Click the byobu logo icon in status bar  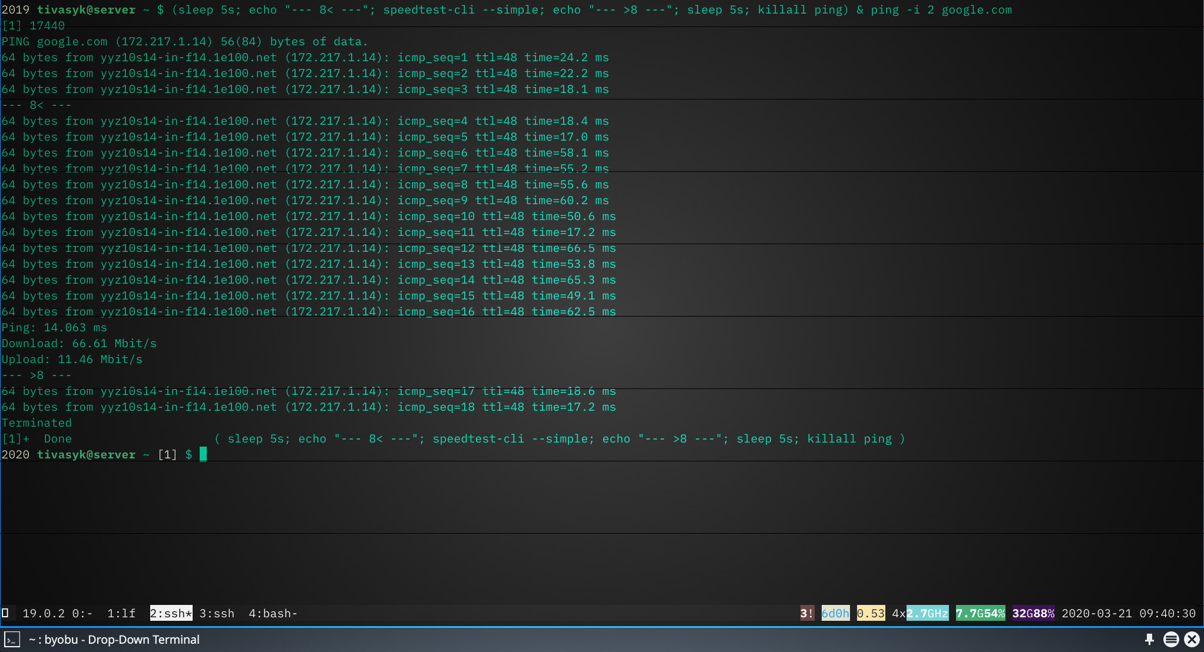tap(5, 613)
